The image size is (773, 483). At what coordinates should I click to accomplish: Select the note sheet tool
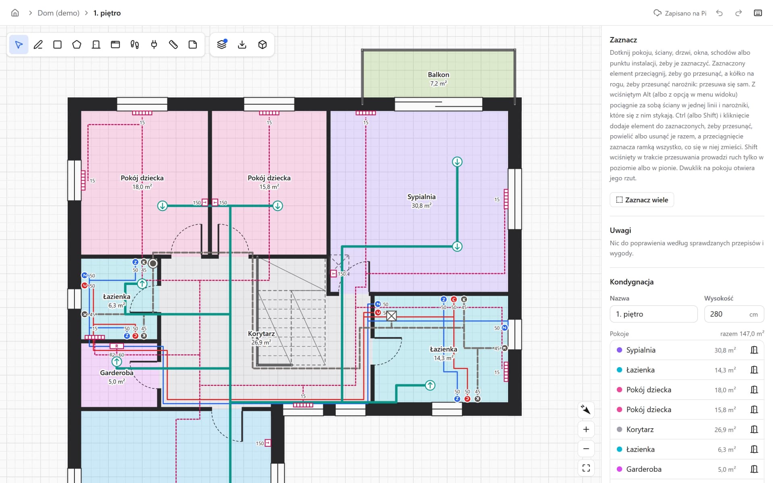coord(193,45)
